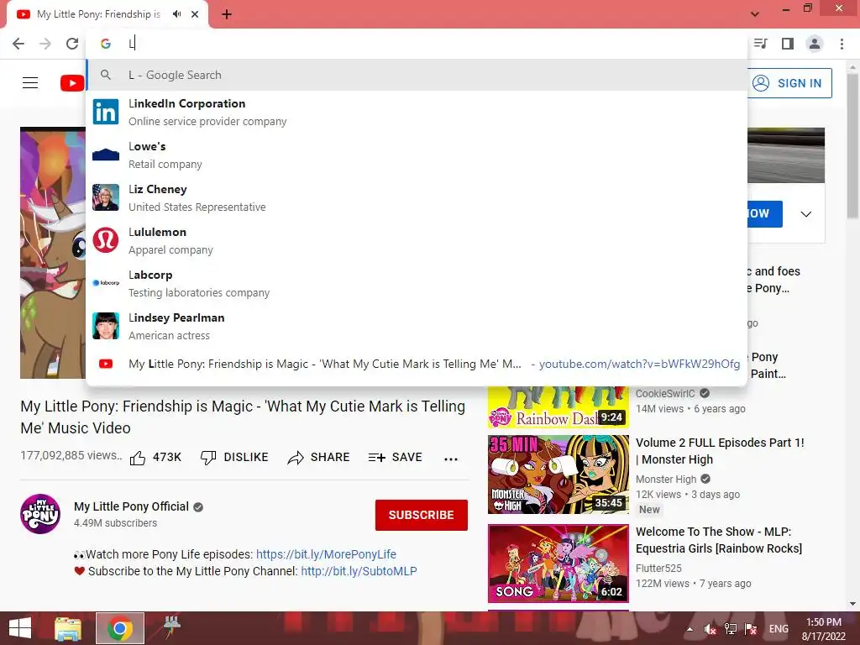
Task: Expand the chevron beside the blue button
Action: click(805, 214)
